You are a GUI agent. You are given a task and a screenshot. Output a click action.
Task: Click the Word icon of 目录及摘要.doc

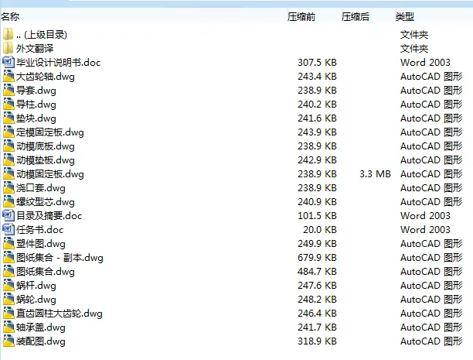tap(9, 215)
